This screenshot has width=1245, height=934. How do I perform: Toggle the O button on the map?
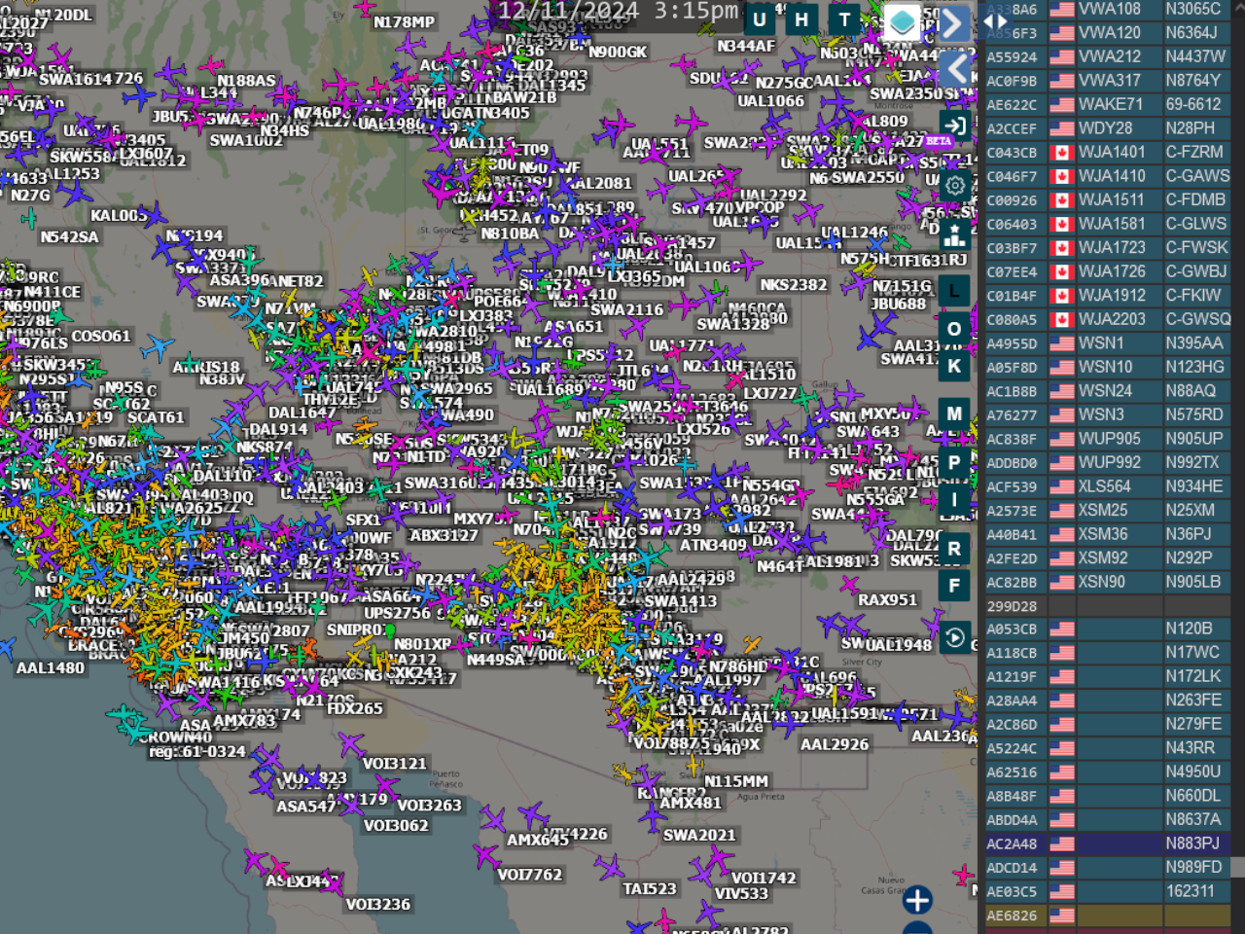point(954,329)
